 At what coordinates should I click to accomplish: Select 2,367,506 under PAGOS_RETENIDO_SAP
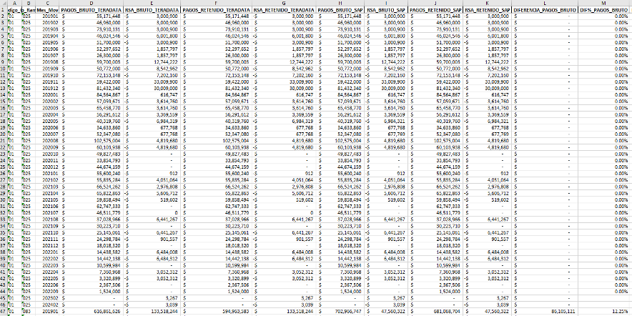[x=435, y=285]
